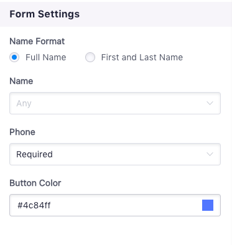Open the Name dropdown showing Any
This screenshot has width=232, height=245.
click(x=115, y=103)
